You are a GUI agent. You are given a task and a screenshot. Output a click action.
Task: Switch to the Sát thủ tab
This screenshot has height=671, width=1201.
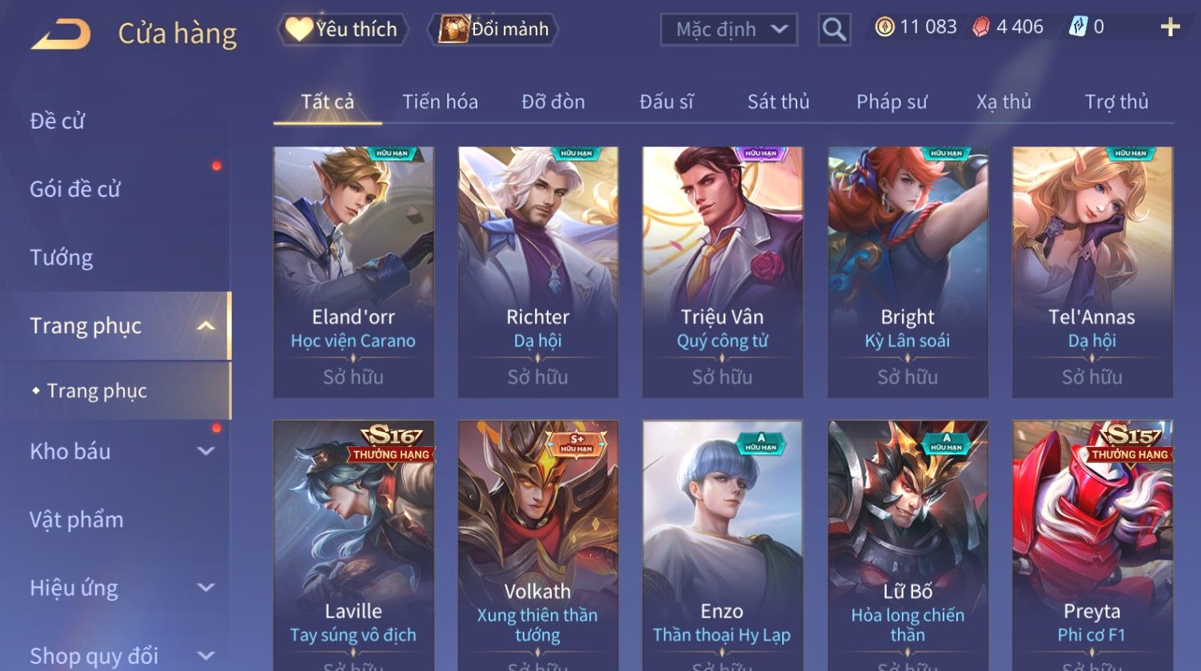point(778,102)
